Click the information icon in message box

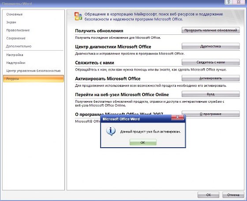click(x=111, y=131)
